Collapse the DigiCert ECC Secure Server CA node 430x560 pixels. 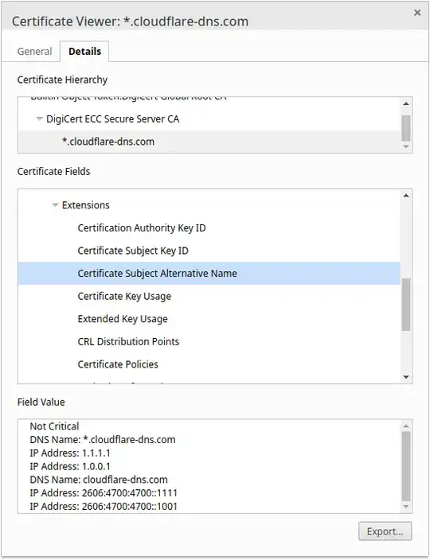[x=40, y=119]
